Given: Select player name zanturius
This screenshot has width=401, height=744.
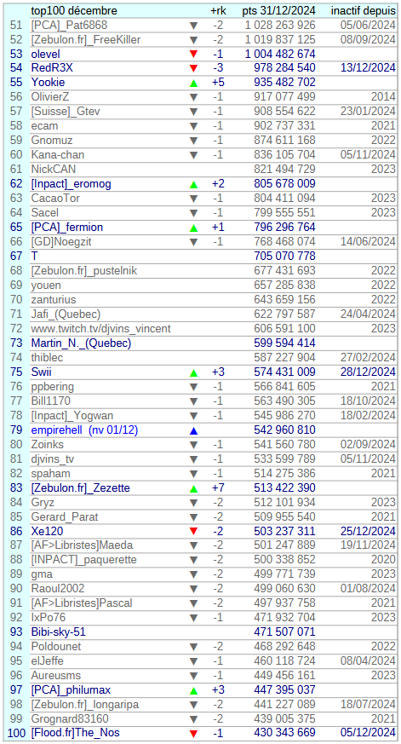Looking at the screenshot, I should (54, 300).
